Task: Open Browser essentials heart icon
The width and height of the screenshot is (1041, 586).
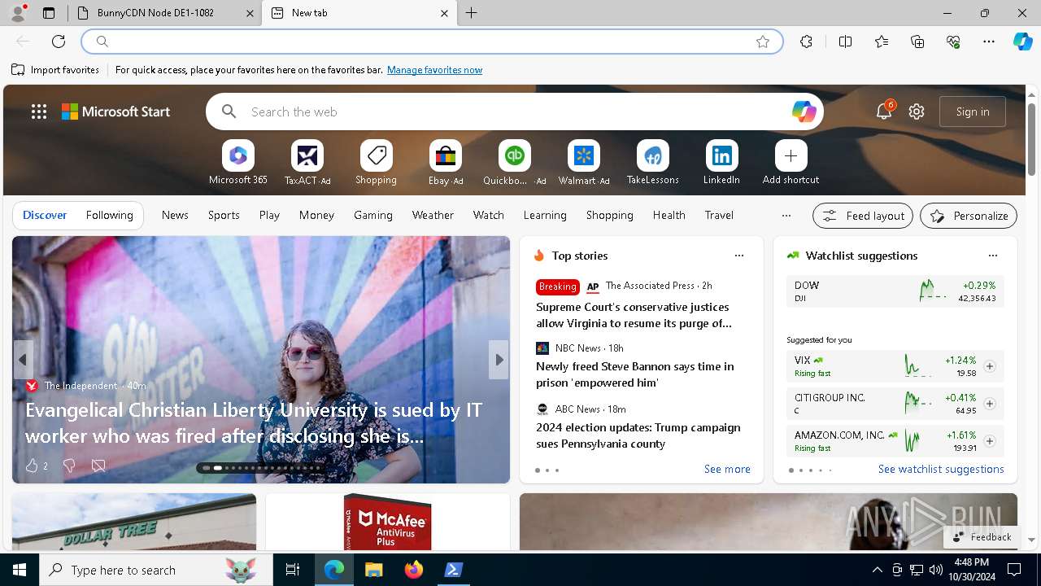Action: point(953,42)
